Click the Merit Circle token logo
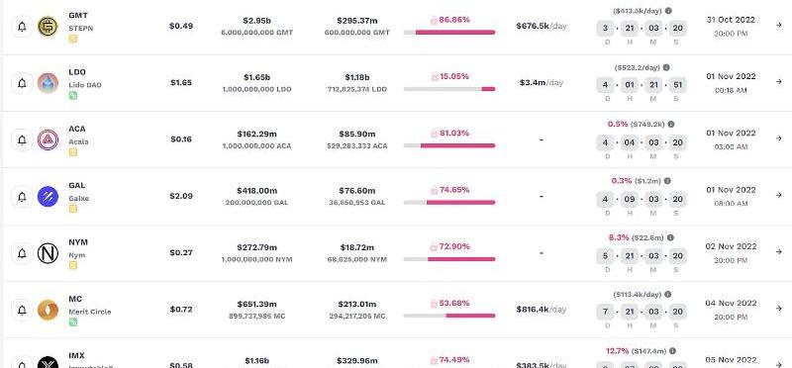Screen dimensions: 792x368 (x=48, y=310)
